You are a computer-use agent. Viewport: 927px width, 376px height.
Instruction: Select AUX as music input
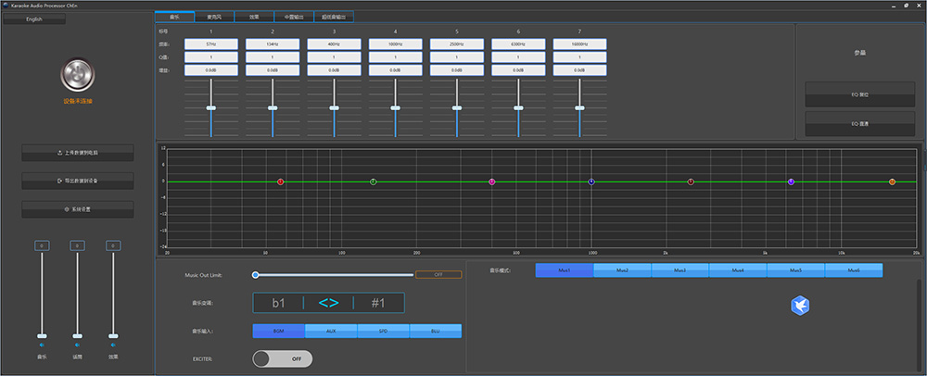pyautogui.click(x=331, y=332)
